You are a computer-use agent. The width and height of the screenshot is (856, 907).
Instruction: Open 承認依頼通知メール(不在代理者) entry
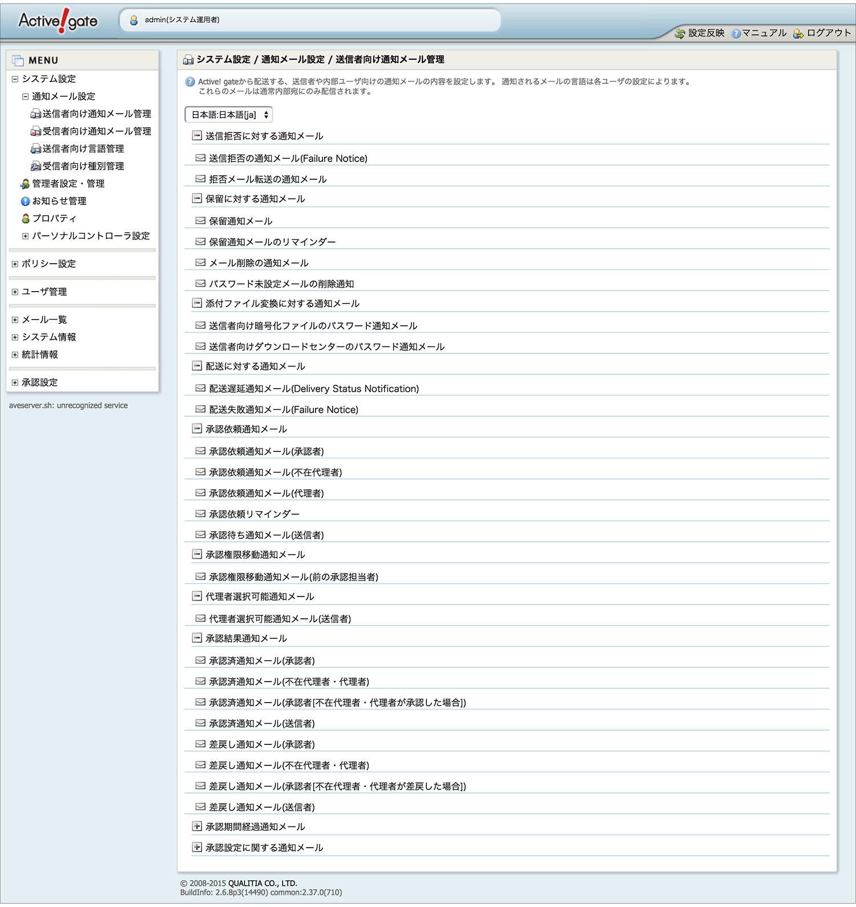tap(275, 472)
